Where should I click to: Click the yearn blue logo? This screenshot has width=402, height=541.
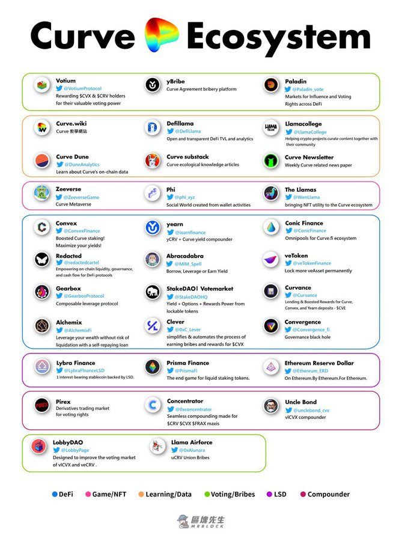(153, 227)
